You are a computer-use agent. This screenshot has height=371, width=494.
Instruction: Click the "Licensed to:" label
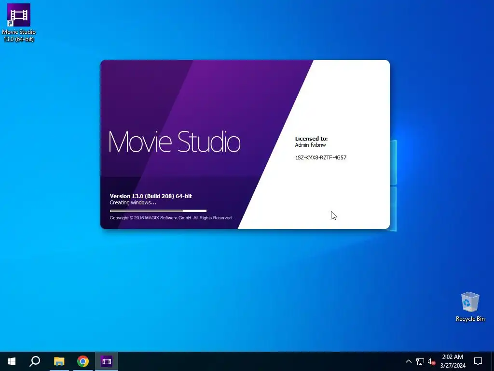point(311,139)
